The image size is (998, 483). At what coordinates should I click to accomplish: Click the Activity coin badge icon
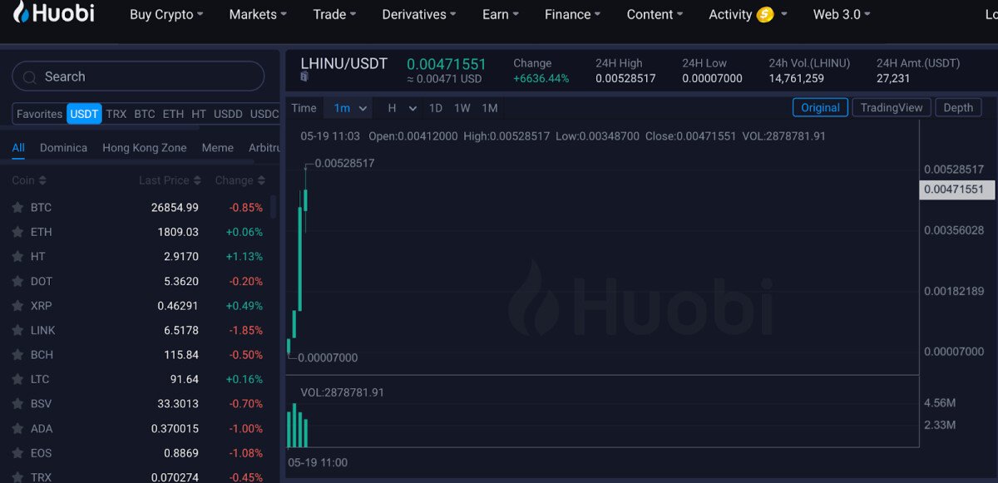point(764,14)
